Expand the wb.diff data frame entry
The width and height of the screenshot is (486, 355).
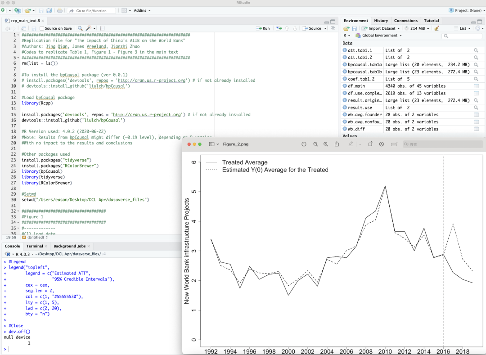(345, 129)
